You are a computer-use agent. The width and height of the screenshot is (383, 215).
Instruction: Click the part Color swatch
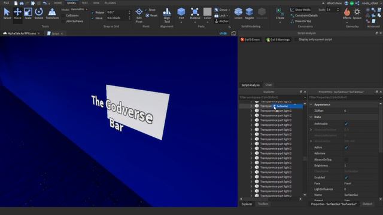(x=208, y=12)
